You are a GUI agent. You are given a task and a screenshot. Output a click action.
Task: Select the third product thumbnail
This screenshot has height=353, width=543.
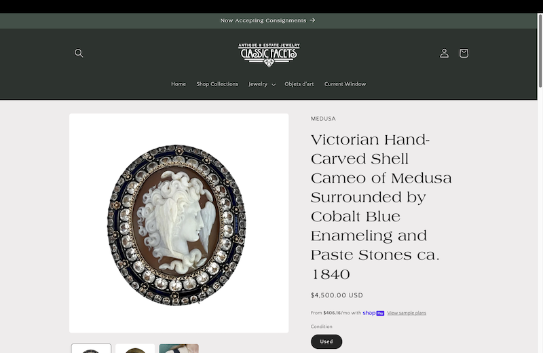coord(179,348)
